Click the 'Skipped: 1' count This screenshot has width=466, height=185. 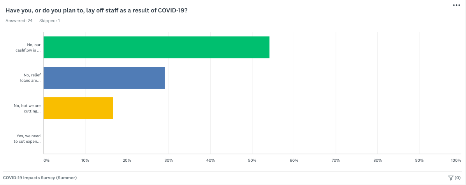tap(49, 21)
